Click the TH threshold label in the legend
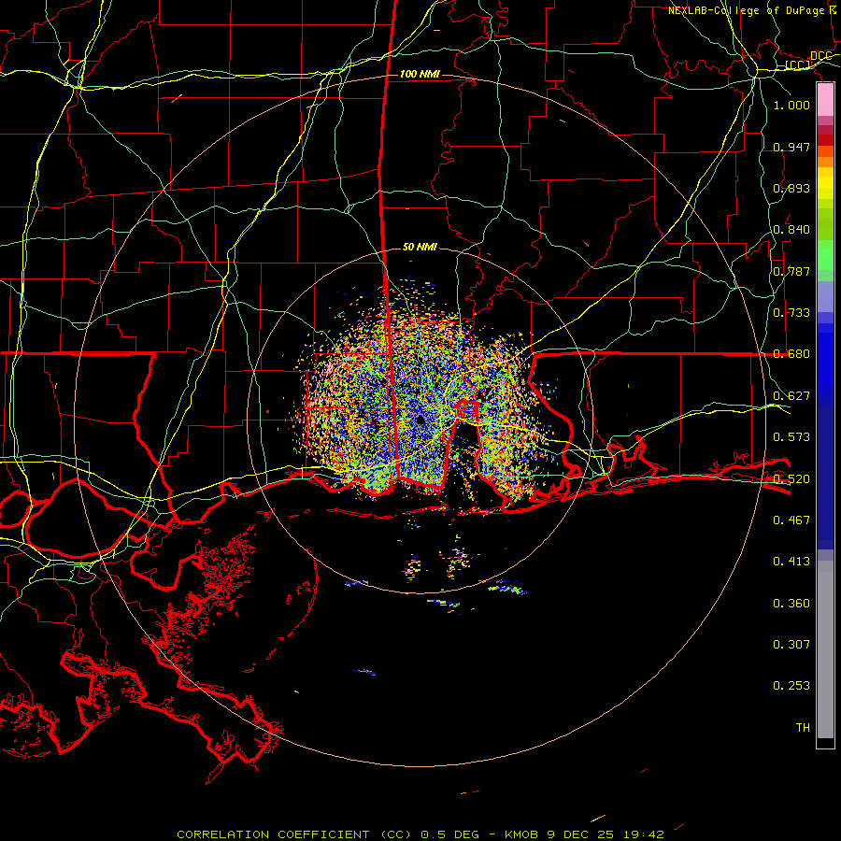The width and height of the screenshot is (841, 841). click(803, 728)
